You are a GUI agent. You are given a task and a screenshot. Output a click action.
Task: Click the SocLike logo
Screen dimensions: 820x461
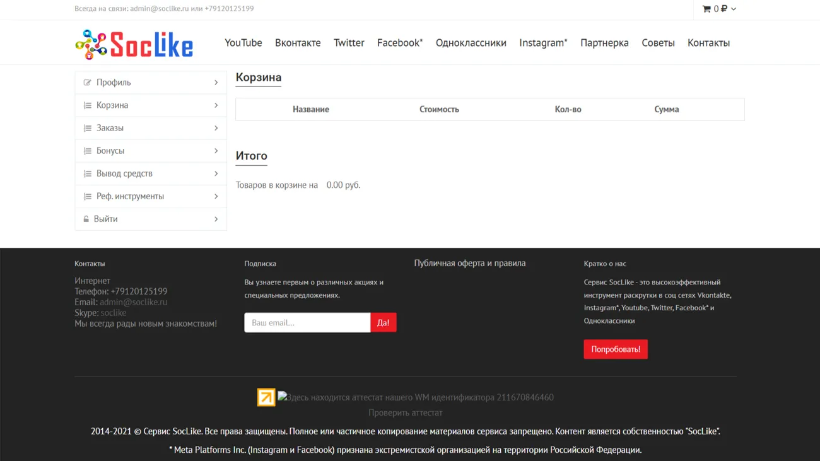click(134, 44)
